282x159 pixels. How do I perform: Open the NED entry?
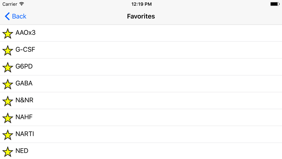click(x=141, y=151)
